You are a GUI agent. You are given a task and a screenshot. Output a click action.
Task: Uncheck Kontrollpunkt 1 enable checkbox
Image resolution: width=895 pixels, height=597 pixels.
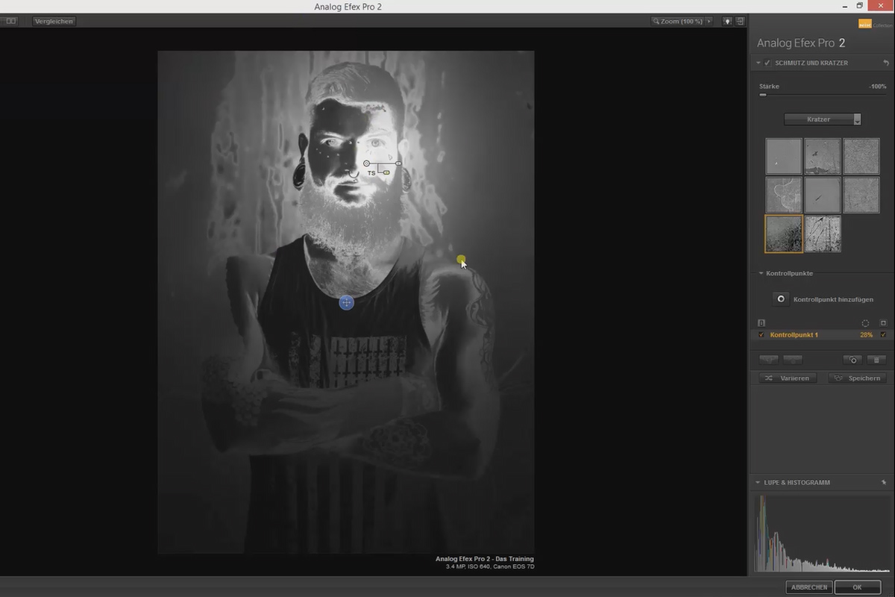[761, 335]
